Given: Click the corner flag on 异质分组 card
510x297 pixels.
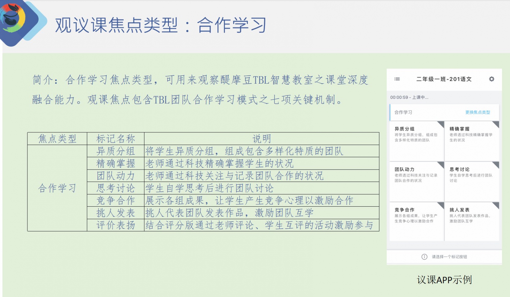Looking at the screenshot, I should tap(441, 123).
